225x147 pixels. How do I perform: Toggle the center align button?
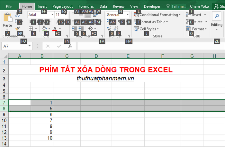click(88, 15)
